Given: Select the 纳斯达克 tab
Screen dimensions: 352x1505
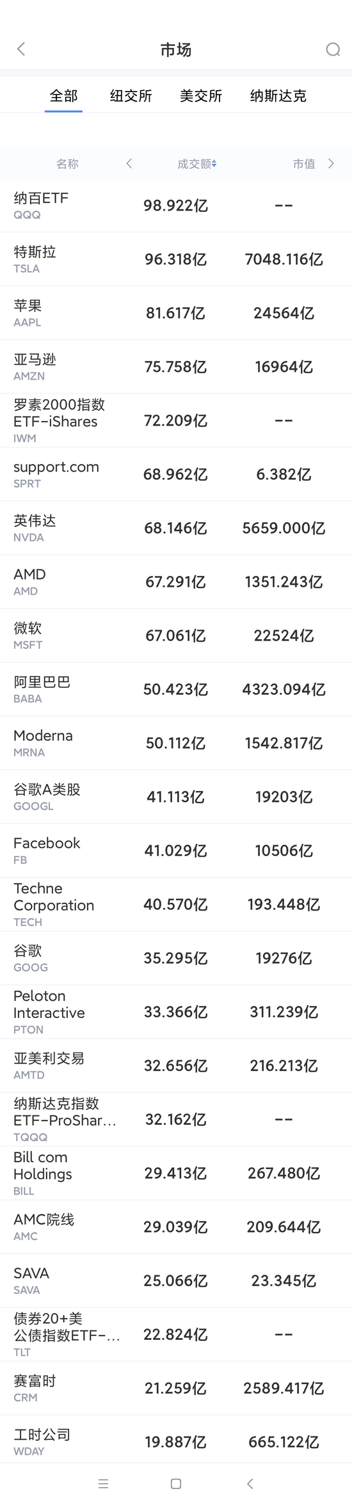Looking at the screenshot, I should (278, 96).
